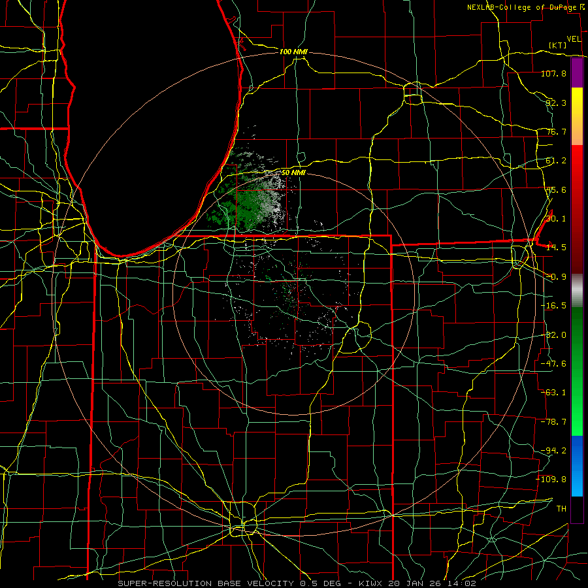Click the red segment of the velocity color bar
Image resolution: width=588 pixels, height=588 pixels.
point(577,209)
